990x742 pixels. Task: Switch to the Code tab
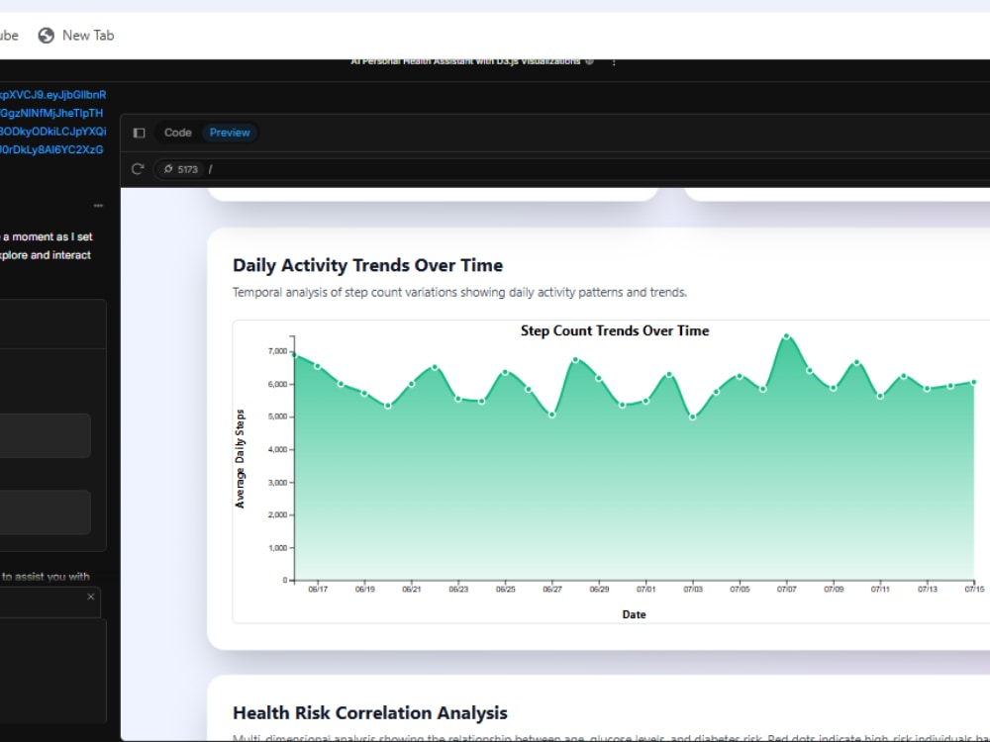tap(177, 133)
